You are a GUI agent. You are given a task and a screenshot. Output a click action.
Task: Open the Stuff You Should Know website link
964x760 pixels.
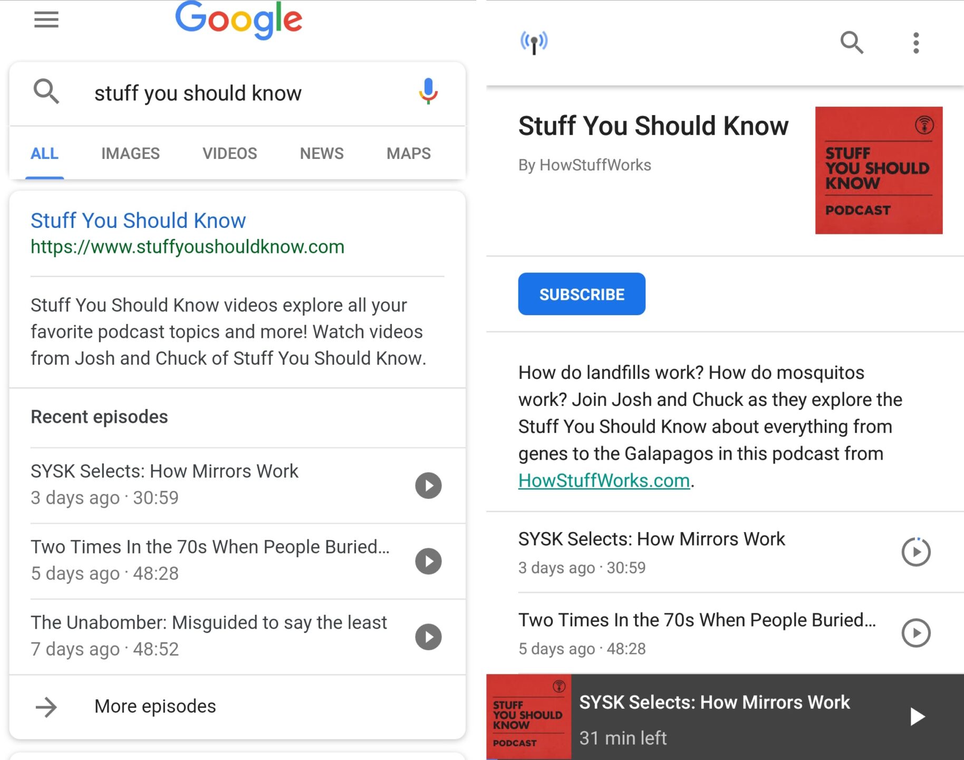click(138, 220)
